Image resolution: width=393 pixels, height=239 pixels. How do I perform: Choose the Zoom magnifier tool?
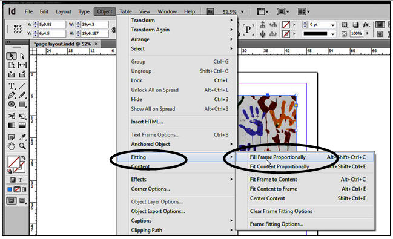pos(22,146)
